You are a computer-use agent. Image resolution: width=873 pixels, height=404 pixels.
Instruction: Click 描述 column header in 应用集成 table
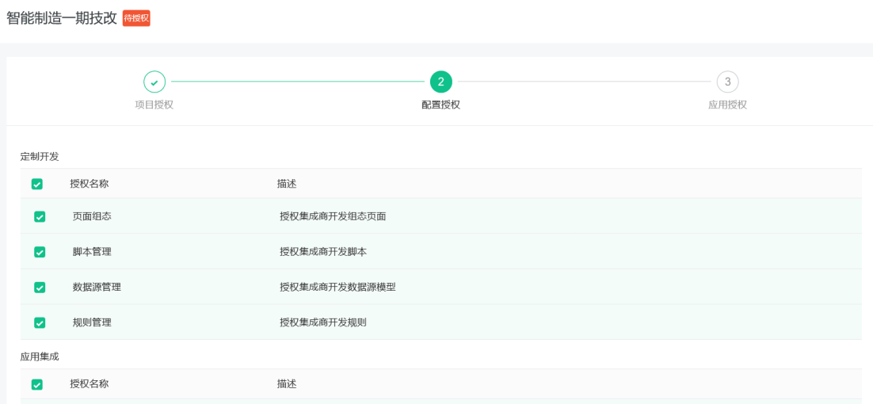287,384
